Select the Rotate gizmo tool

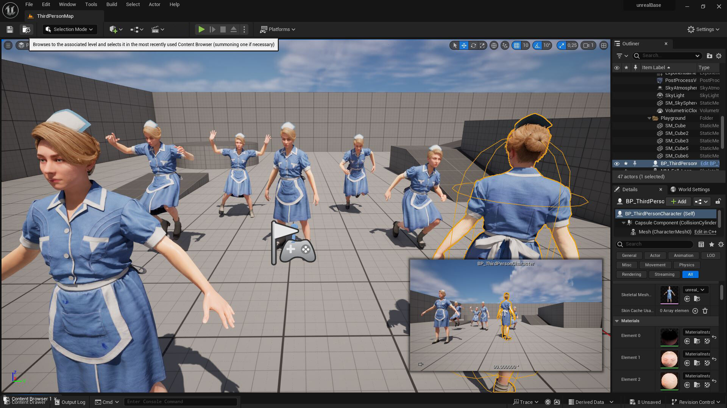(x=473, y=45)
